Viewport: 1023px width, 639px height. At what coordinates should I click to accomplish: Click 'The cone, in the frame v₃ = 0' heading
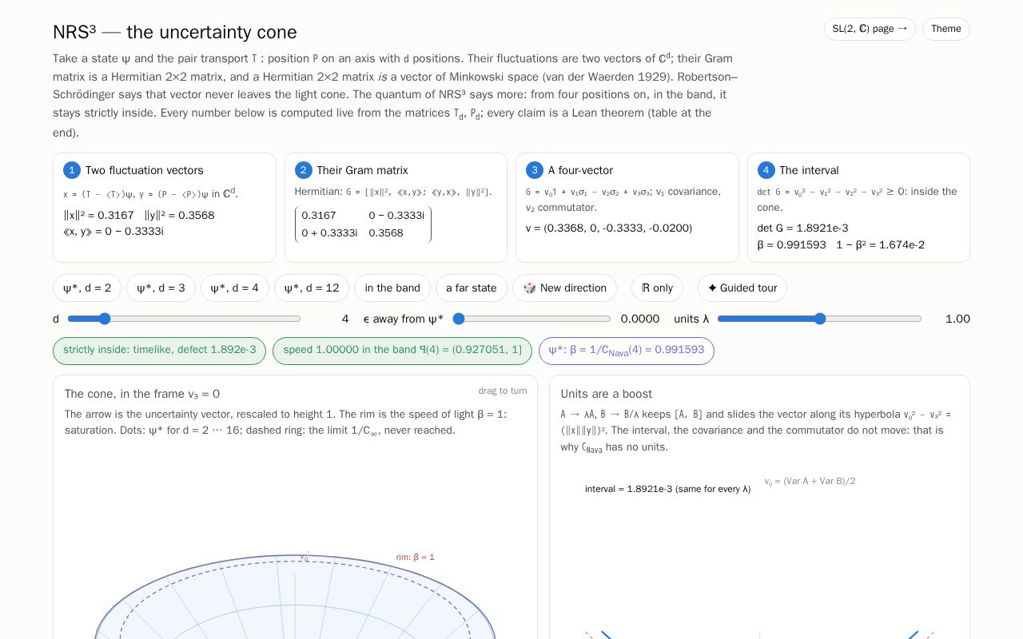click(x=142, y=394)
